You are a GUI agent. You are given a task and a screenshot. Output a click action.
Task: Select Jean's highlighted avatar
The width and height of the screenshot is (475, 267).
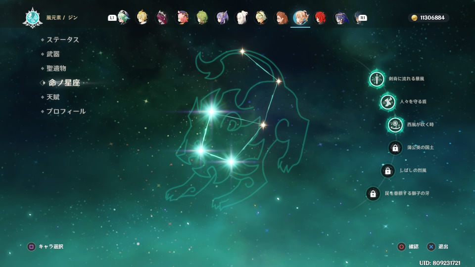click(x=300, y=18)
